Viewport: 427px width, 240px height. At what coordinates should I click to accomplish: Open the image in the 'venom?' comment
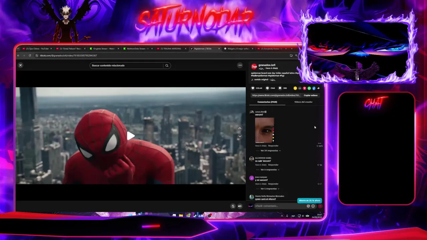(x=265, y=130)
